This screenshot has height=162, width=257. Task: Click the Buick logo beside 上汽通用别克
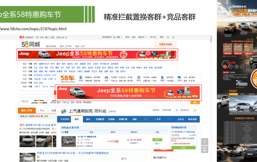coord(64,111)
